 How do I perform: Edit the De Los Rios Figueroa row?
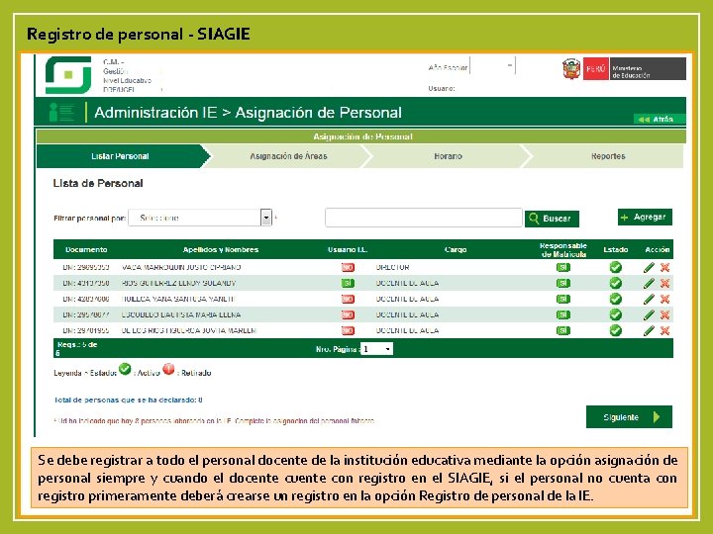(x=649, y=330)
